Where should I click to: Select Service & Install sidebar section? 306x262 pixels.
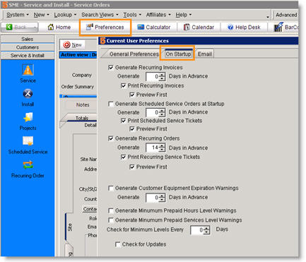[28, 56]
